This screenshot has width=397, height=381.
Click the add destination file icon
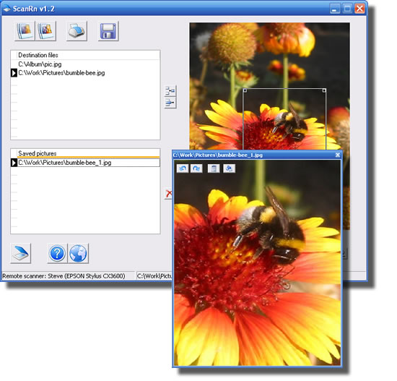point(170,90)
